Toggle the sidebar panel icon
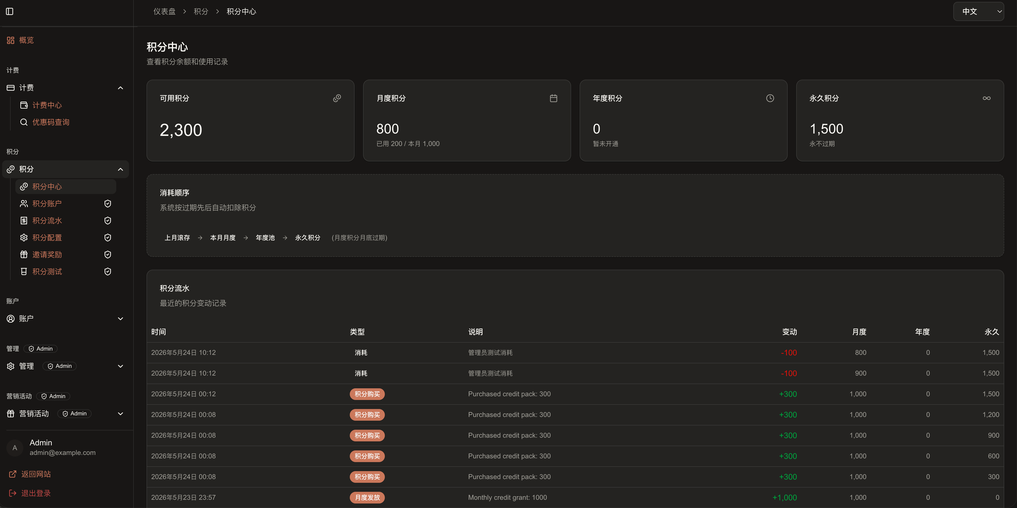1017x508 pixels. [10, 11]
